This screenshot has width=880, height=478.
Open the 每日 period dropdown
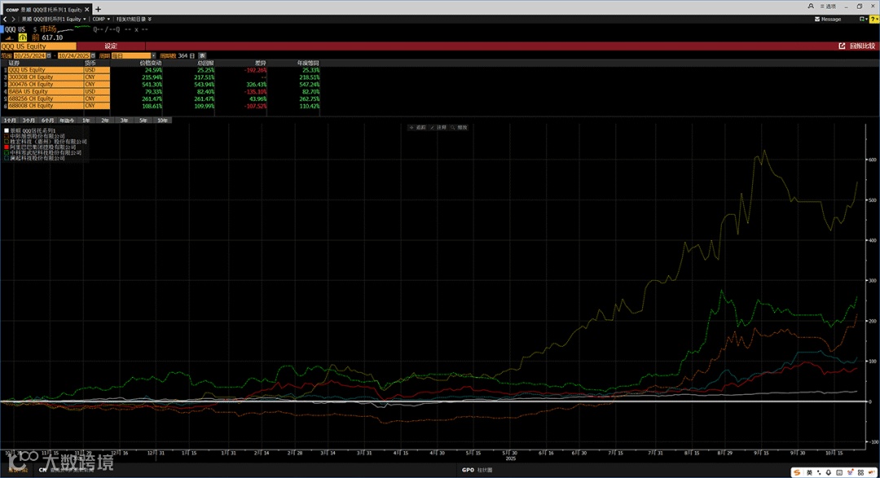(x=133, y=55)
